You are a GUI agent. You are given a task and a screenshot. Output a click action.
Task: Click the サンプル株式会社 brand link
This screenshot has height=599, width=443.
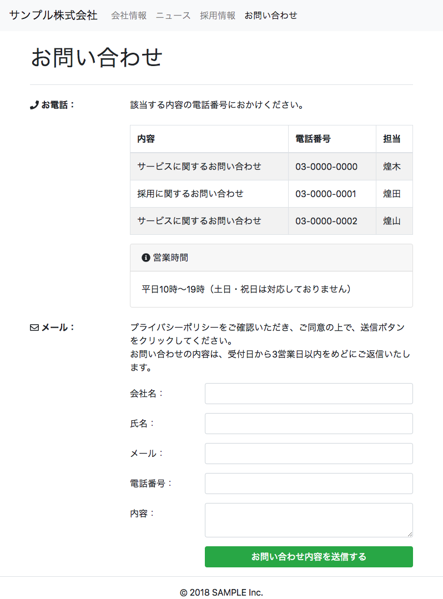(x=53, y=16)
